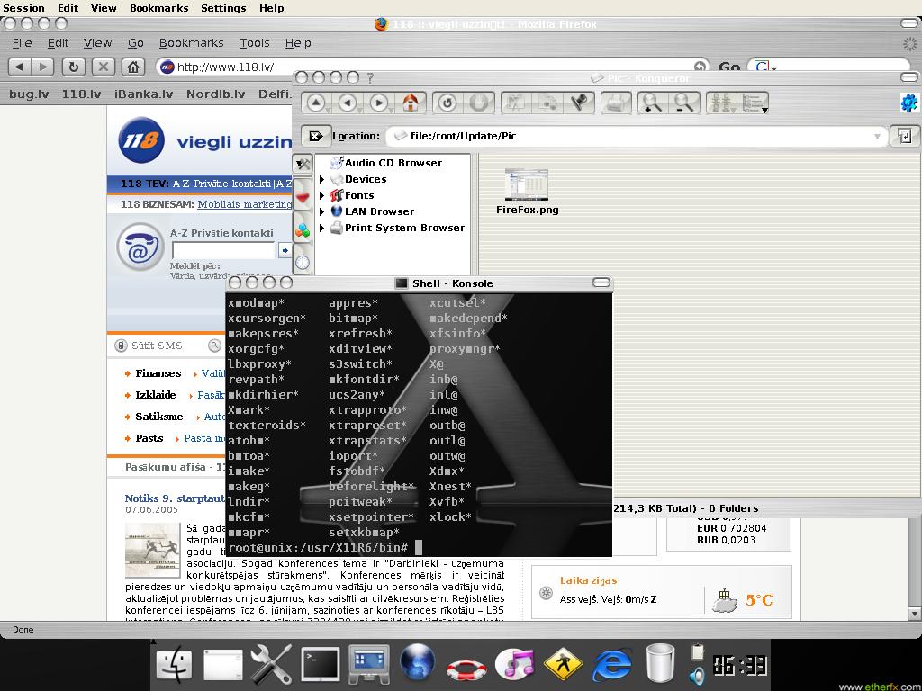Reload the page in Firefox

pos(74,67)
